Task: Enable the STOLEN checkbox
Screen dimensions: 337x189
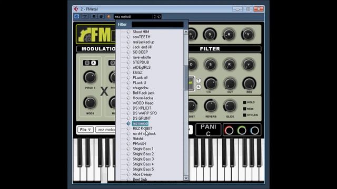Action: 244,115
